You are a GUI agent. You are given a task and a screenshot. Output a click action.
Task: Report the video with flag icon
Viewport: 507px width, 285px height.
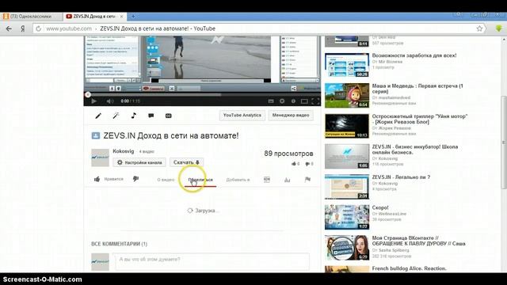pos(307,180)
